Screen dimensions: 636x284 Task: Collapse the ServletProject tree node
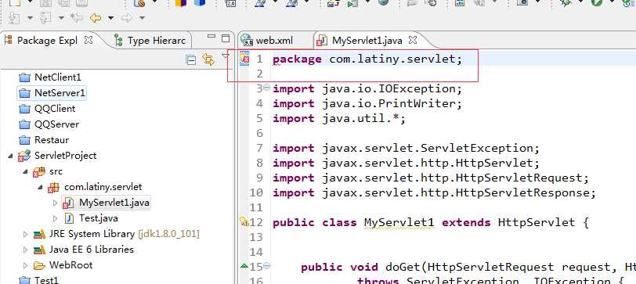pyautogui.click(x=10, y=156)
